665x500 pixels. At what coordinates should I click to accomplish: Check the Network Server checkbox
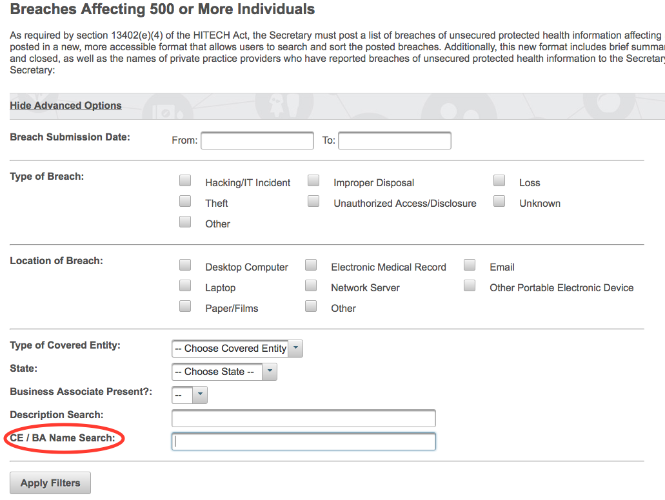pos(311,286)
